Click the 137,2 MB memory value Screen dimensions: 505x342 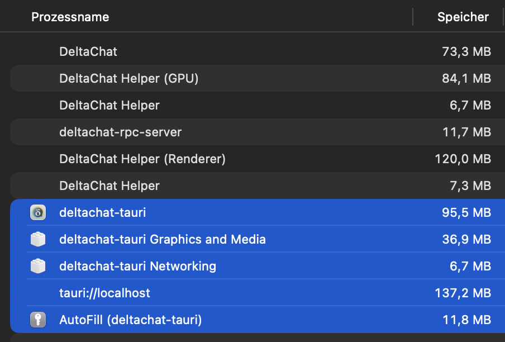coord(463,293)
